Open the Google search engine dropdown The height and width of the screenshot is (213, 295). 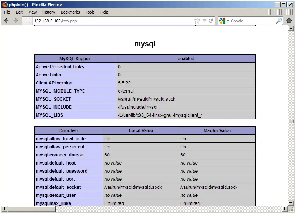(224, 21)
